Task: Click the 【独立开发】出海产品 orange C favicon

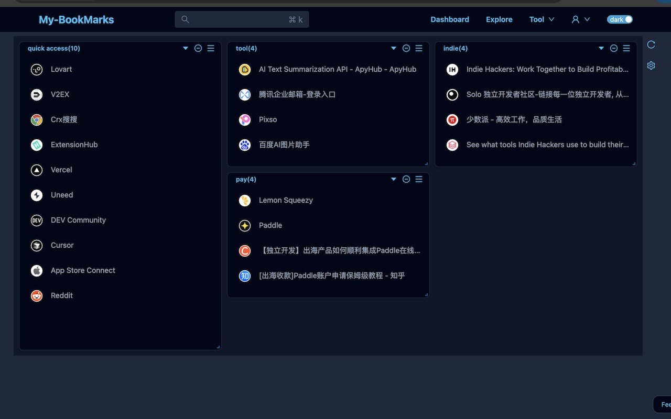Action: (x=245, y=250)
